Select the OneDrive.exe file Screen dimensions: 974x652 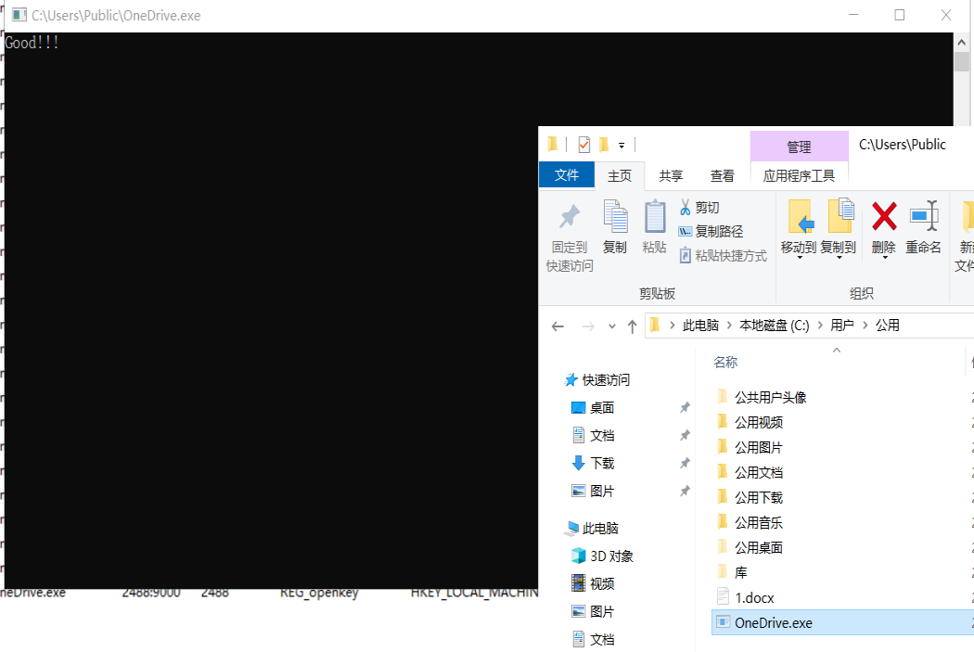pyautogui.click(x=773, y=622)
